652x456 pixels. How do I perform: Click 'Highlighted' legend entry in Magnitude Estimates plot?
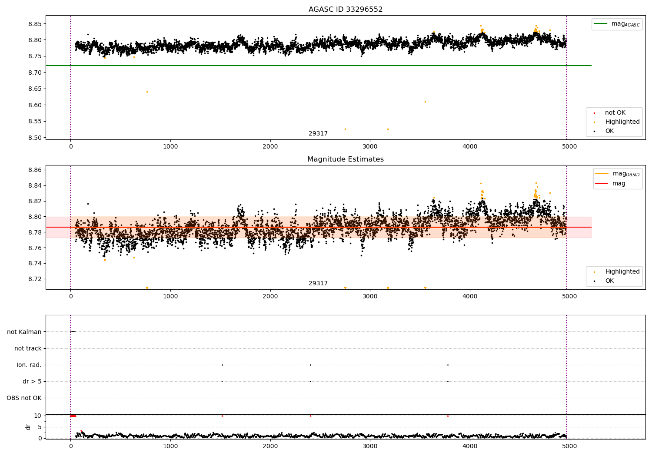click(x=617, y=272)
